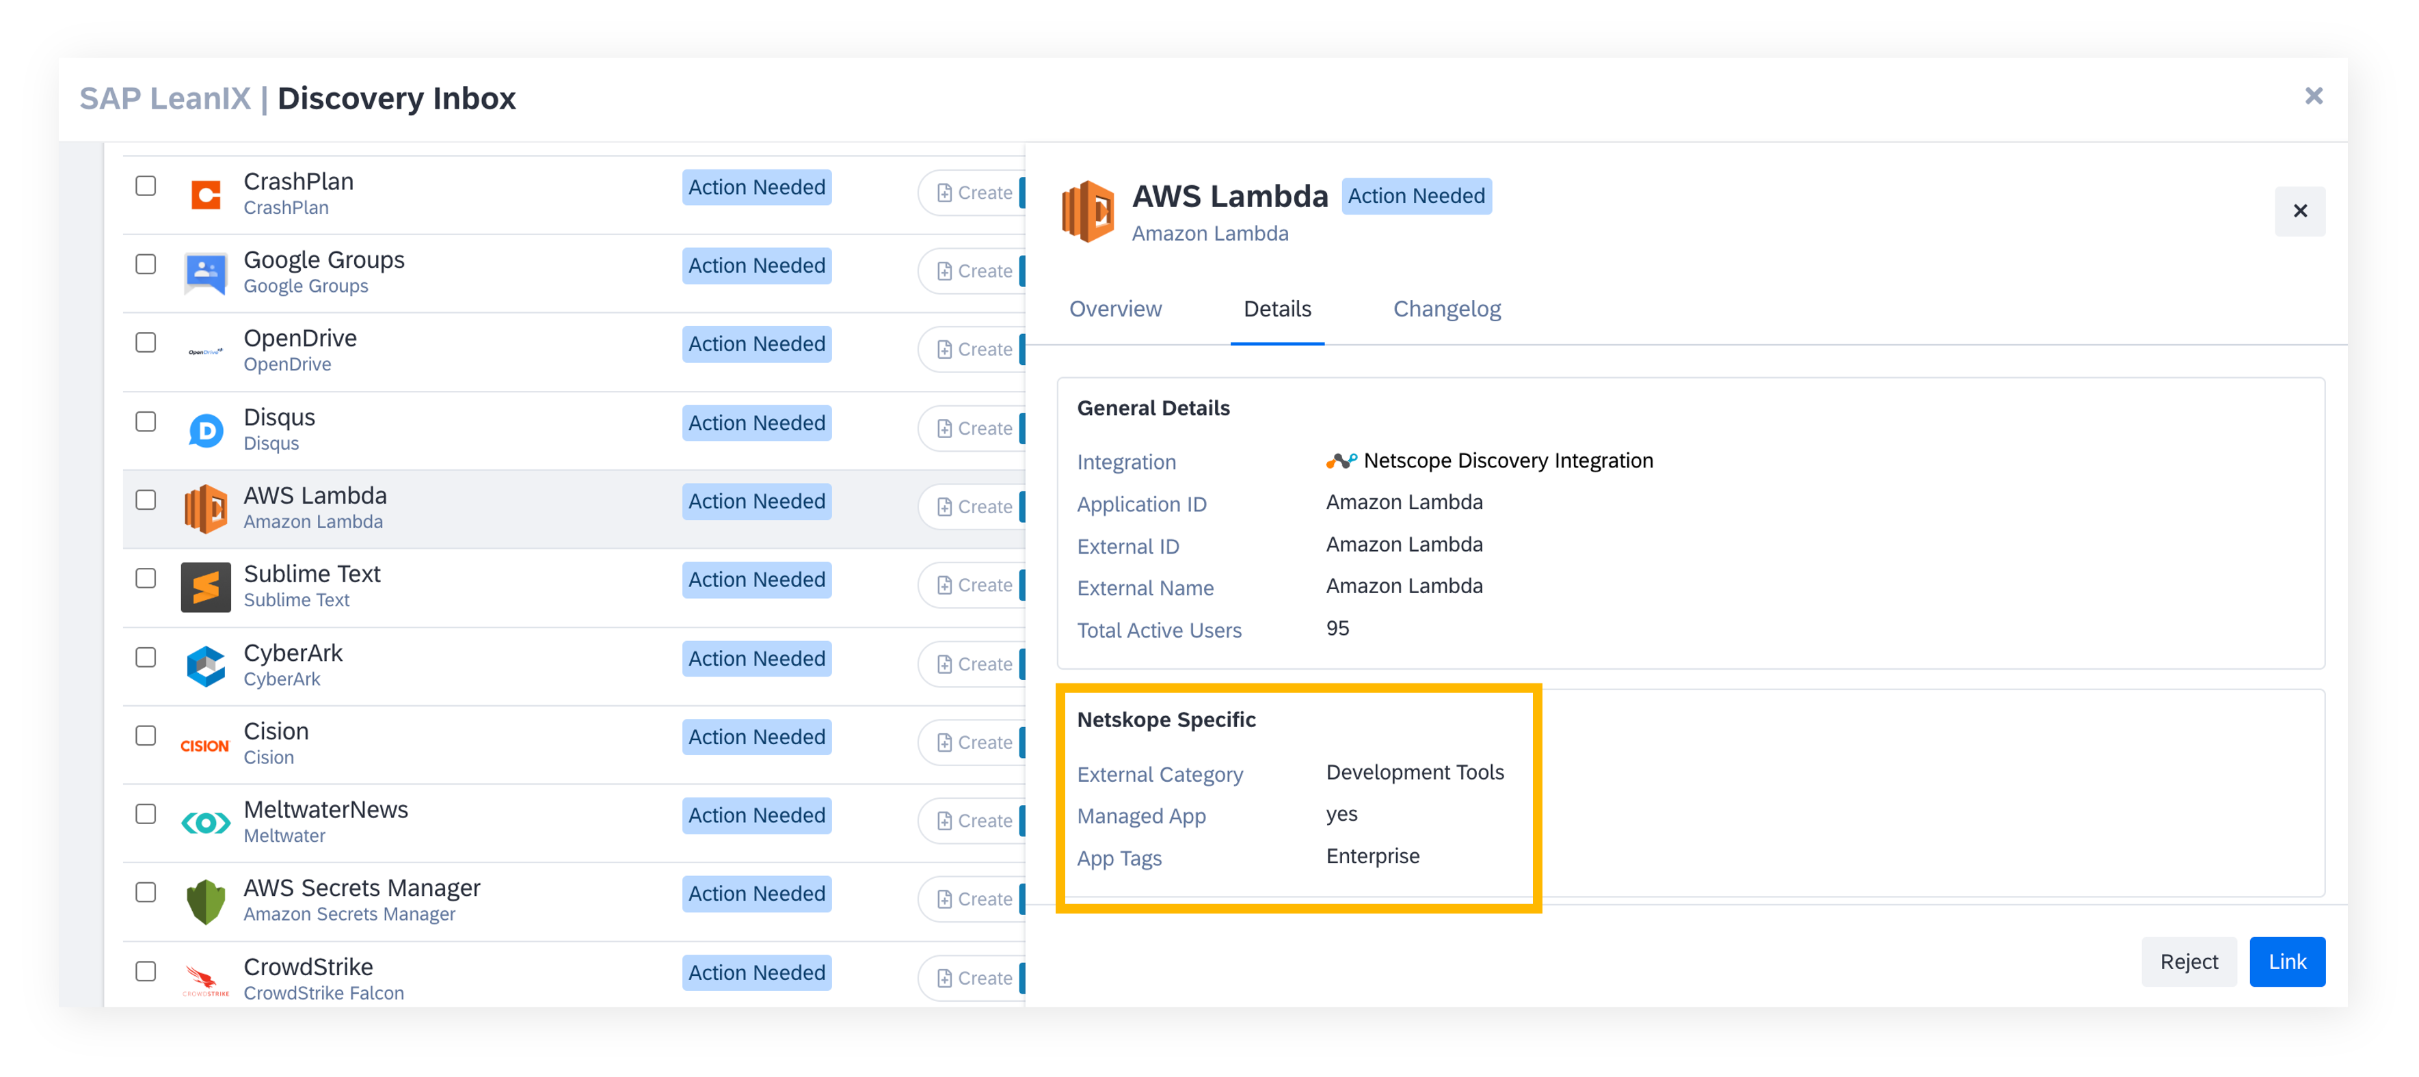Tick the AWS Lambda checkbox
This screenshot has height=1077, width=2419.
(146, 500)
